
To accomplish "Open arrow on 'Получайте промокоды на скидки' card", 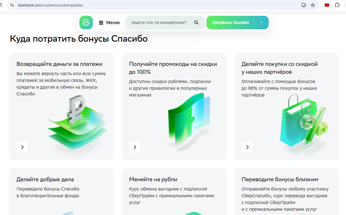I will (x=135, y=147).
